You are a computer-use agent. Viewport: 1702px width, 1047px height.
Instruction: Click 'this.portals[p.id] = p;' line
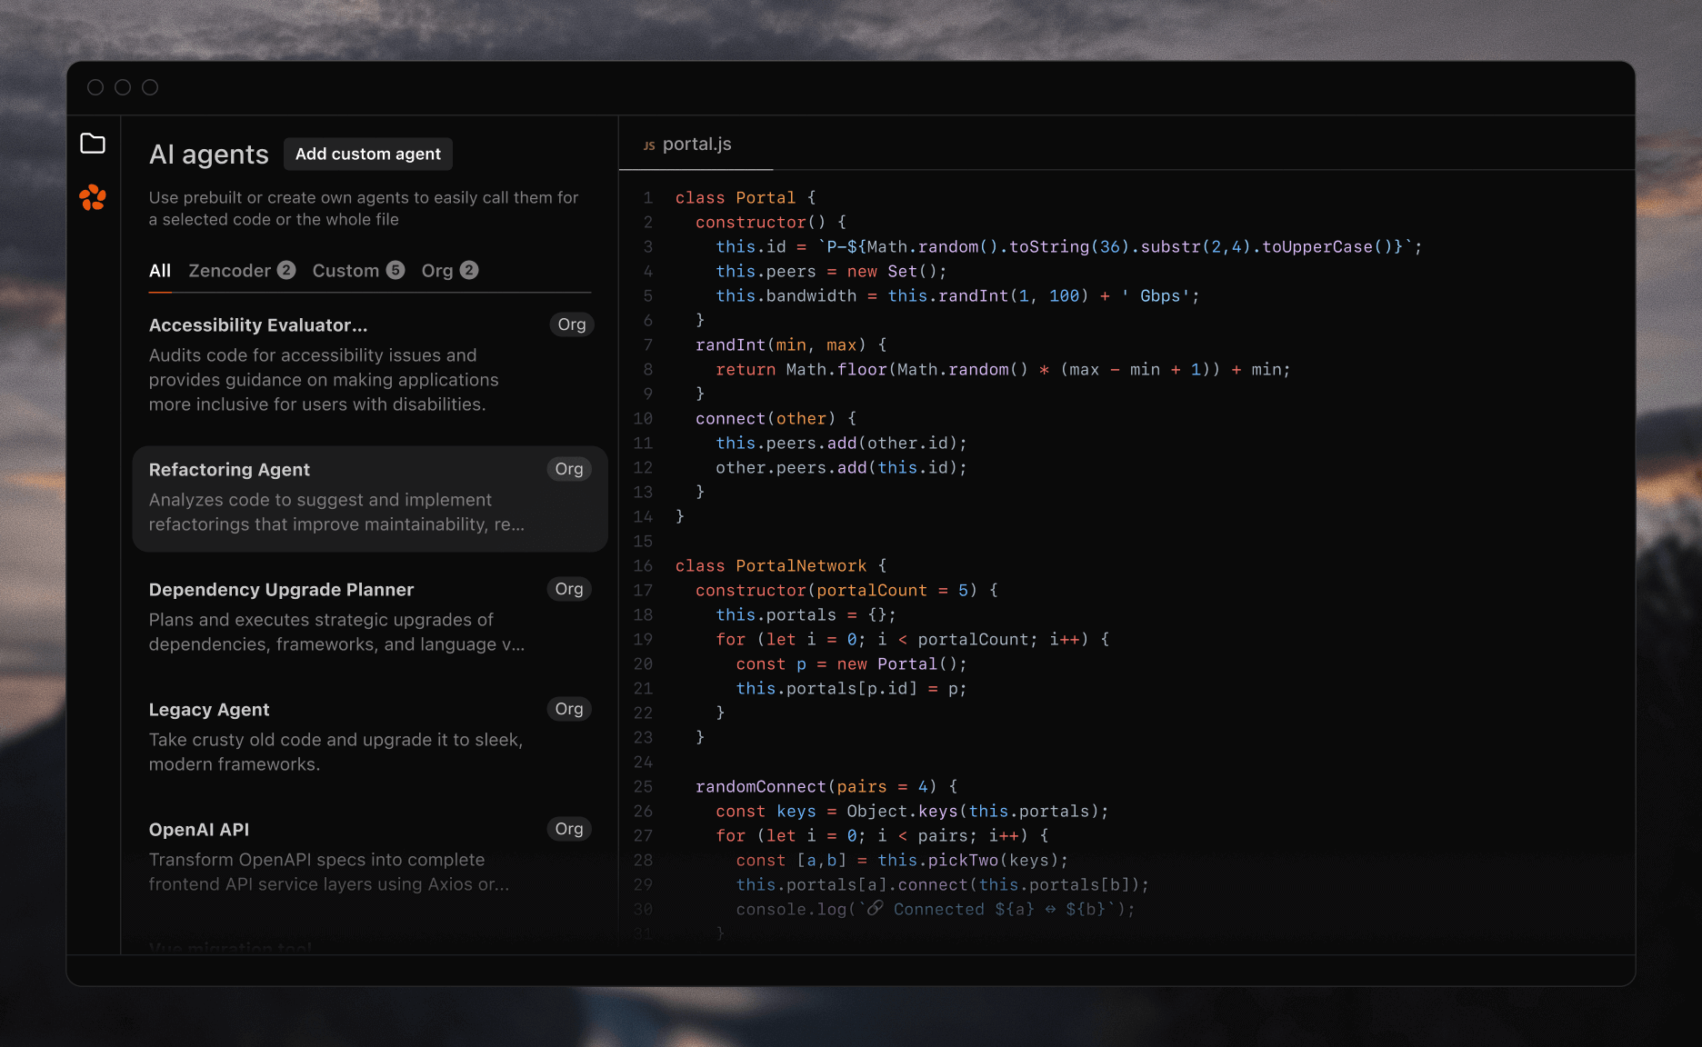click(x=851, y=689)
